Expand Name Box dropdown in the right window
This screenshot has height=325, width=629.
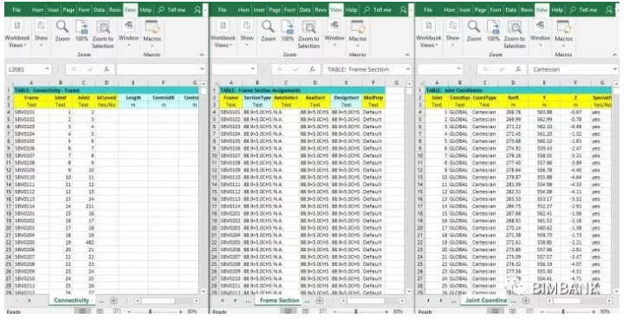click(458, 69)
